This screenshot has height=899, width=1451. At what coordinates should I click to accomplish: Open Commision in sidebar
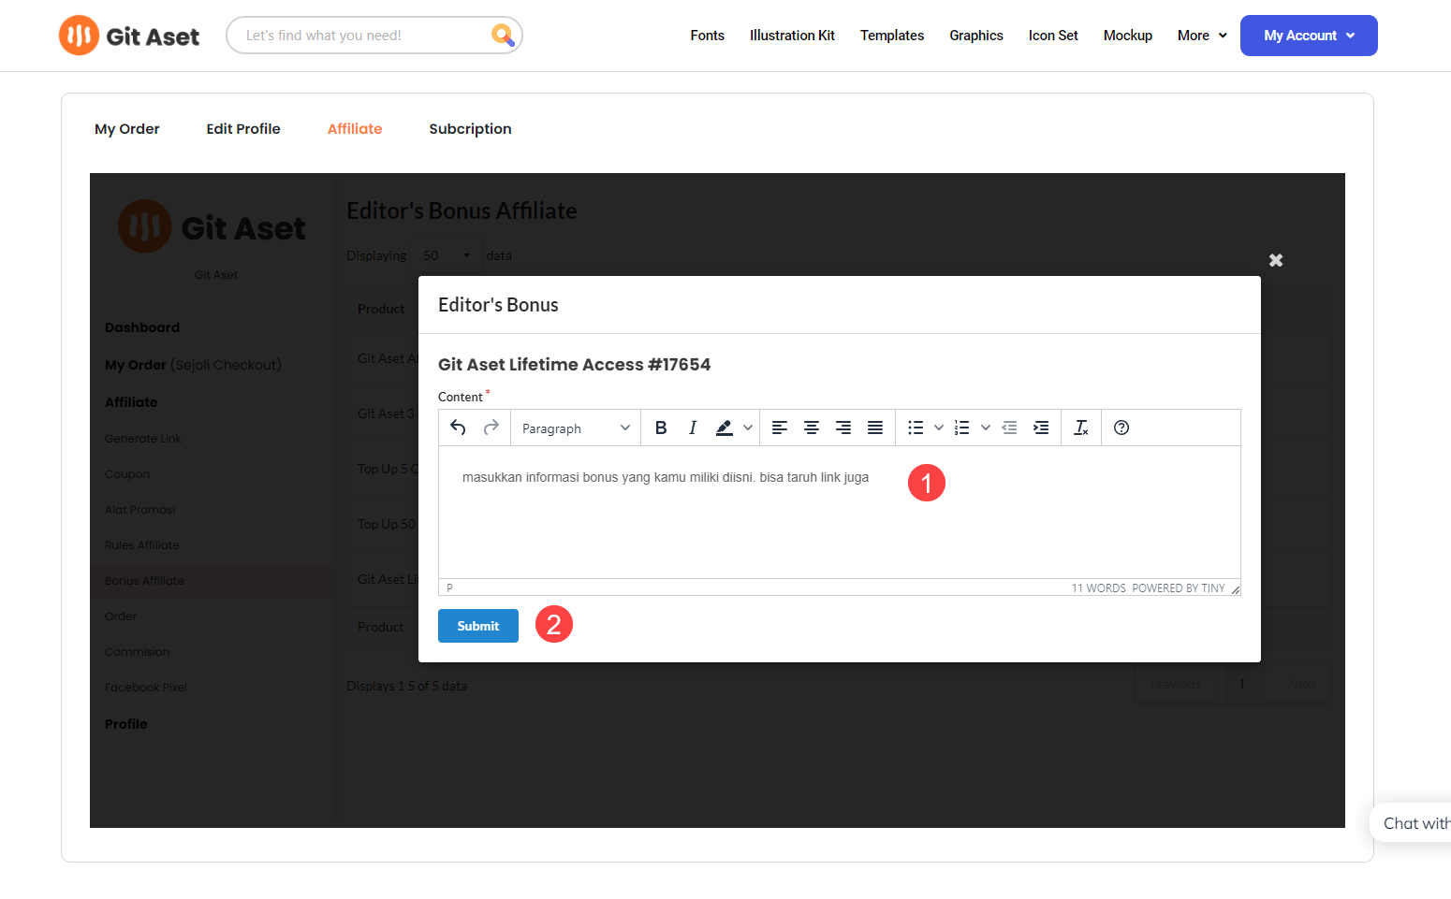[138, 652]
